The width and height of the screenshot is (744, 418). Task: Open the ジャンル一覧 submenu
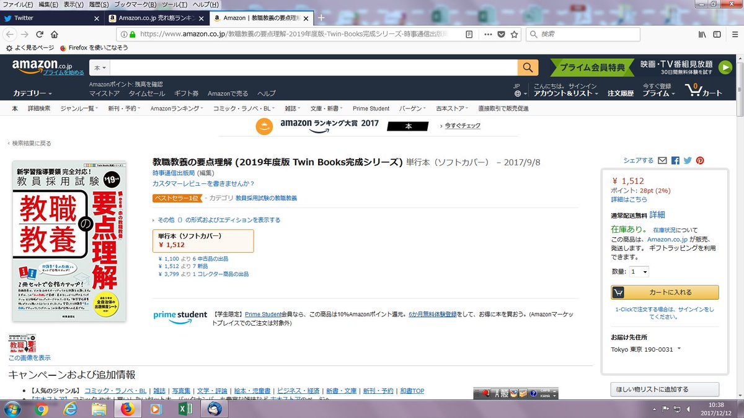click(x=79, y=108)
